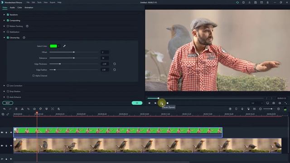The height and width of the screenshot is (163, 290).
Task: Click the undo arrow in timeline toolbar
Action: point(4,109)
